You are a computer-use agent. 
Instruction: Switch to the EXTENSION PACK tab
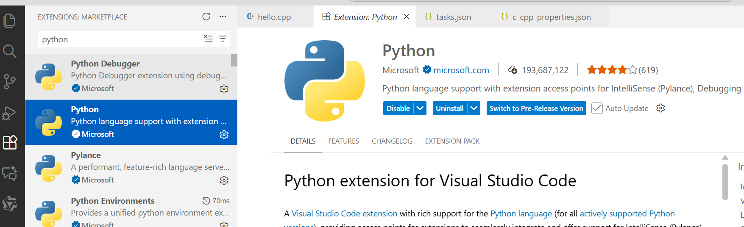452,141
